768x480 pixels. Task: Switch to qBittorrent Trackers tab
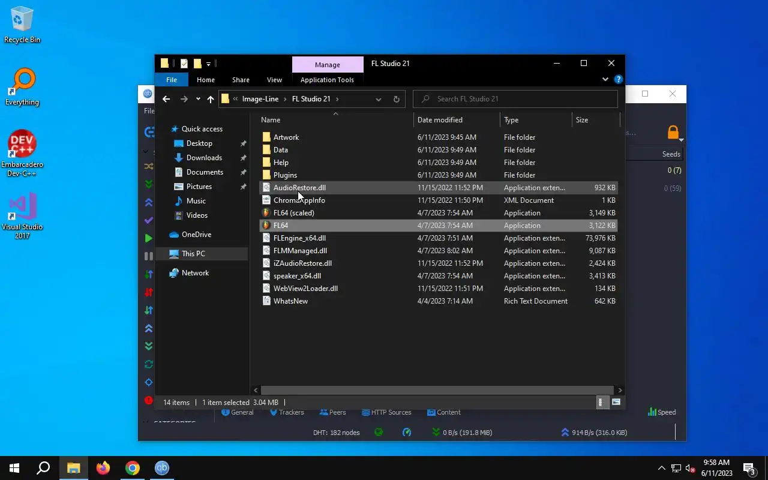pyautogui.click(x=287, y=412)
